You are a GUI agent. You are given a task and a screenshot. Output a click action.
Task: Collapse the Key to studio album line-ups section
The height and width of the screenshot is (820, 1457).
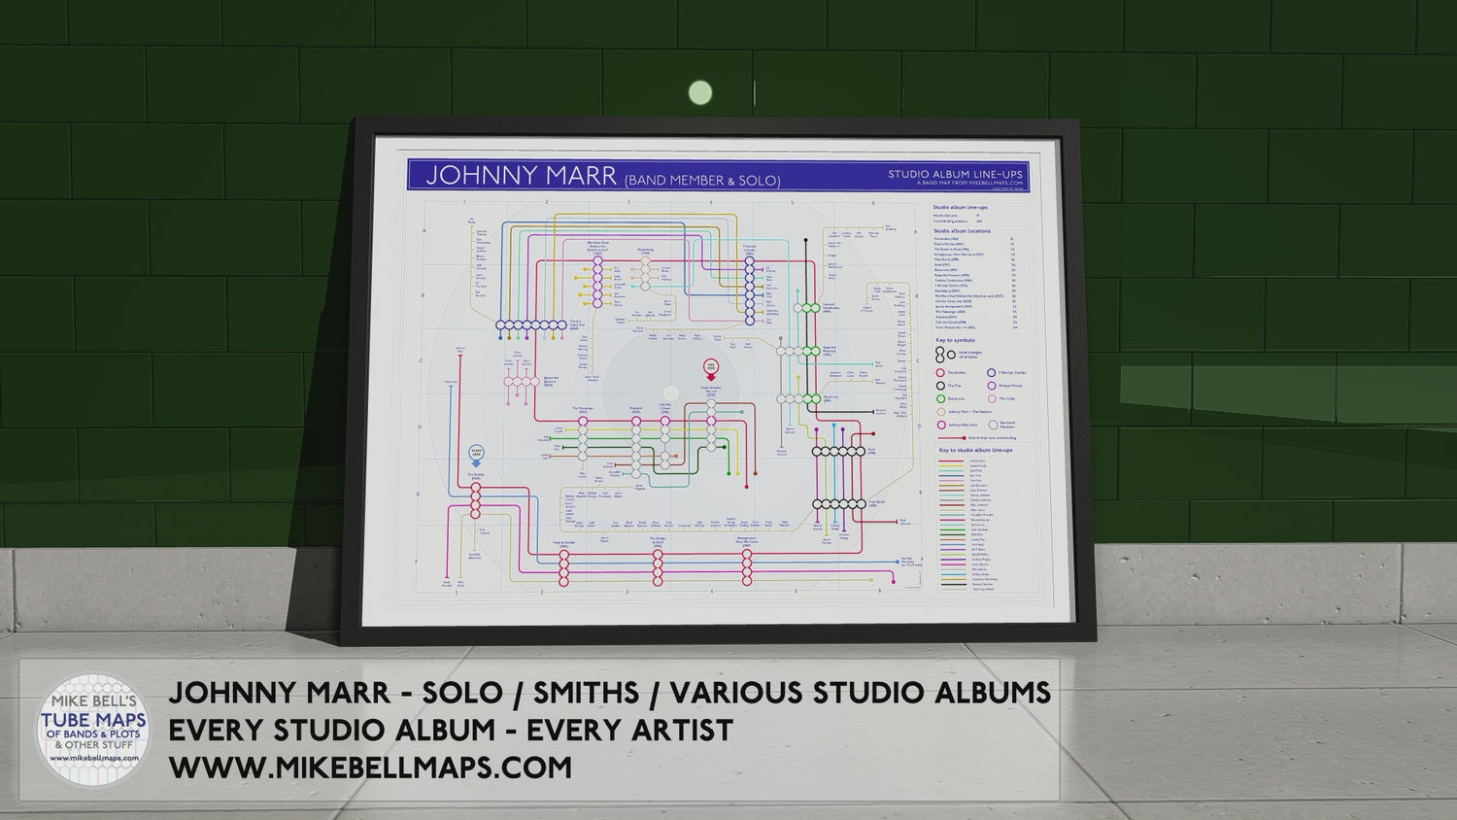tap(976, 450)
